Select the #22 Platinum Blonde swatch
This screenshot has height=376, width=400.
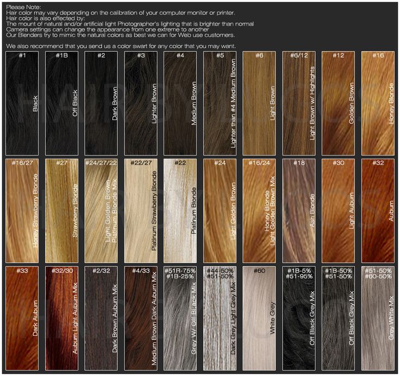180,209
